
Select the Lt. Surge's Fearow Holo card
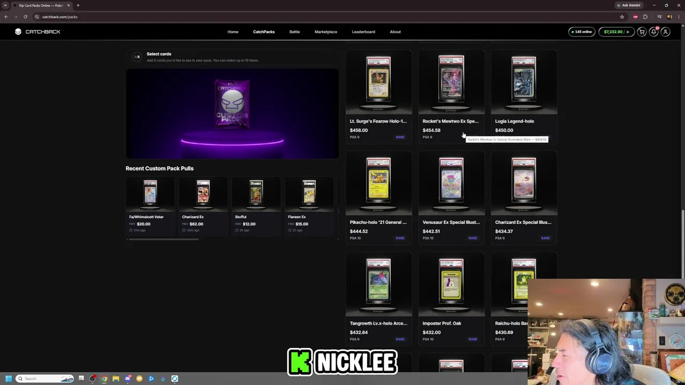pos(378,97)
